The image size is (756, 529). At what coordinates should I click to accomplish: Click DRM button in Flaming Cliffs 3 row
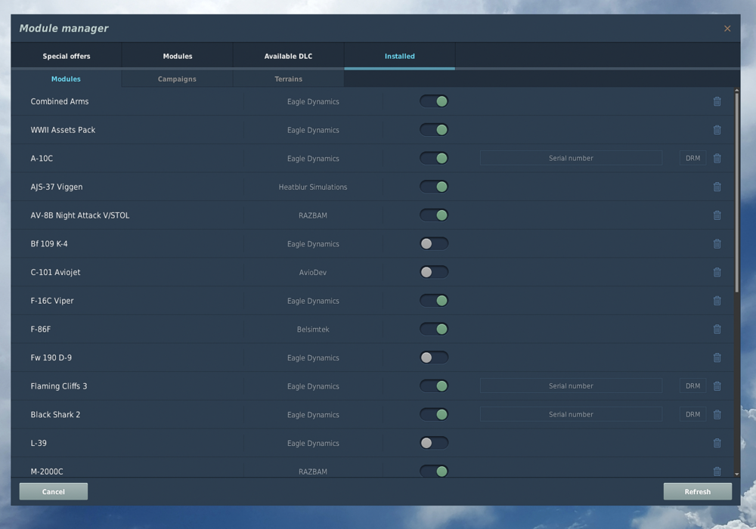[x=692, y=385]
